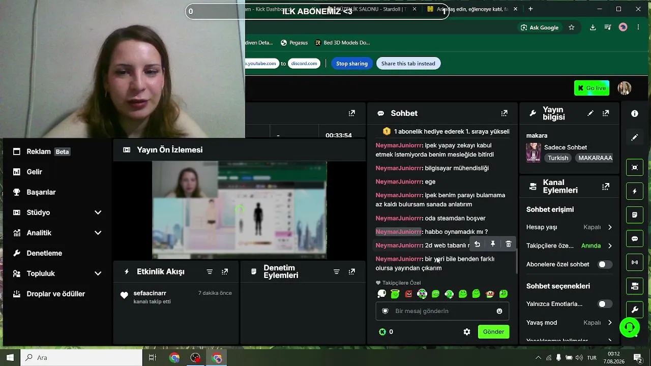This screenshot has height=366, width=651.
Task: Switch to the Arkadaş edin browser tab
Action: pos(473,9)
